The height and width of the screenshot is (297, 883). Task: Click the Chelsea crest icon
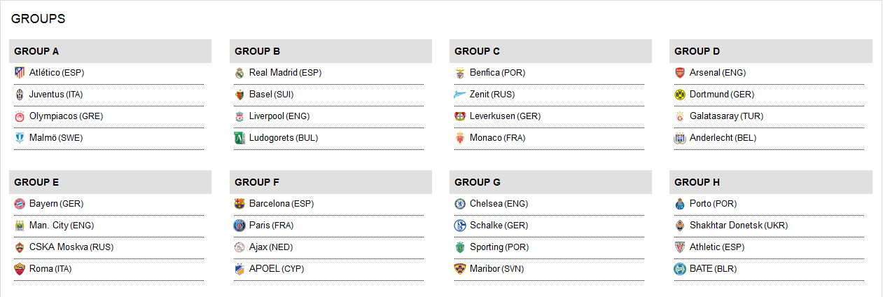[x=460, y=204]
